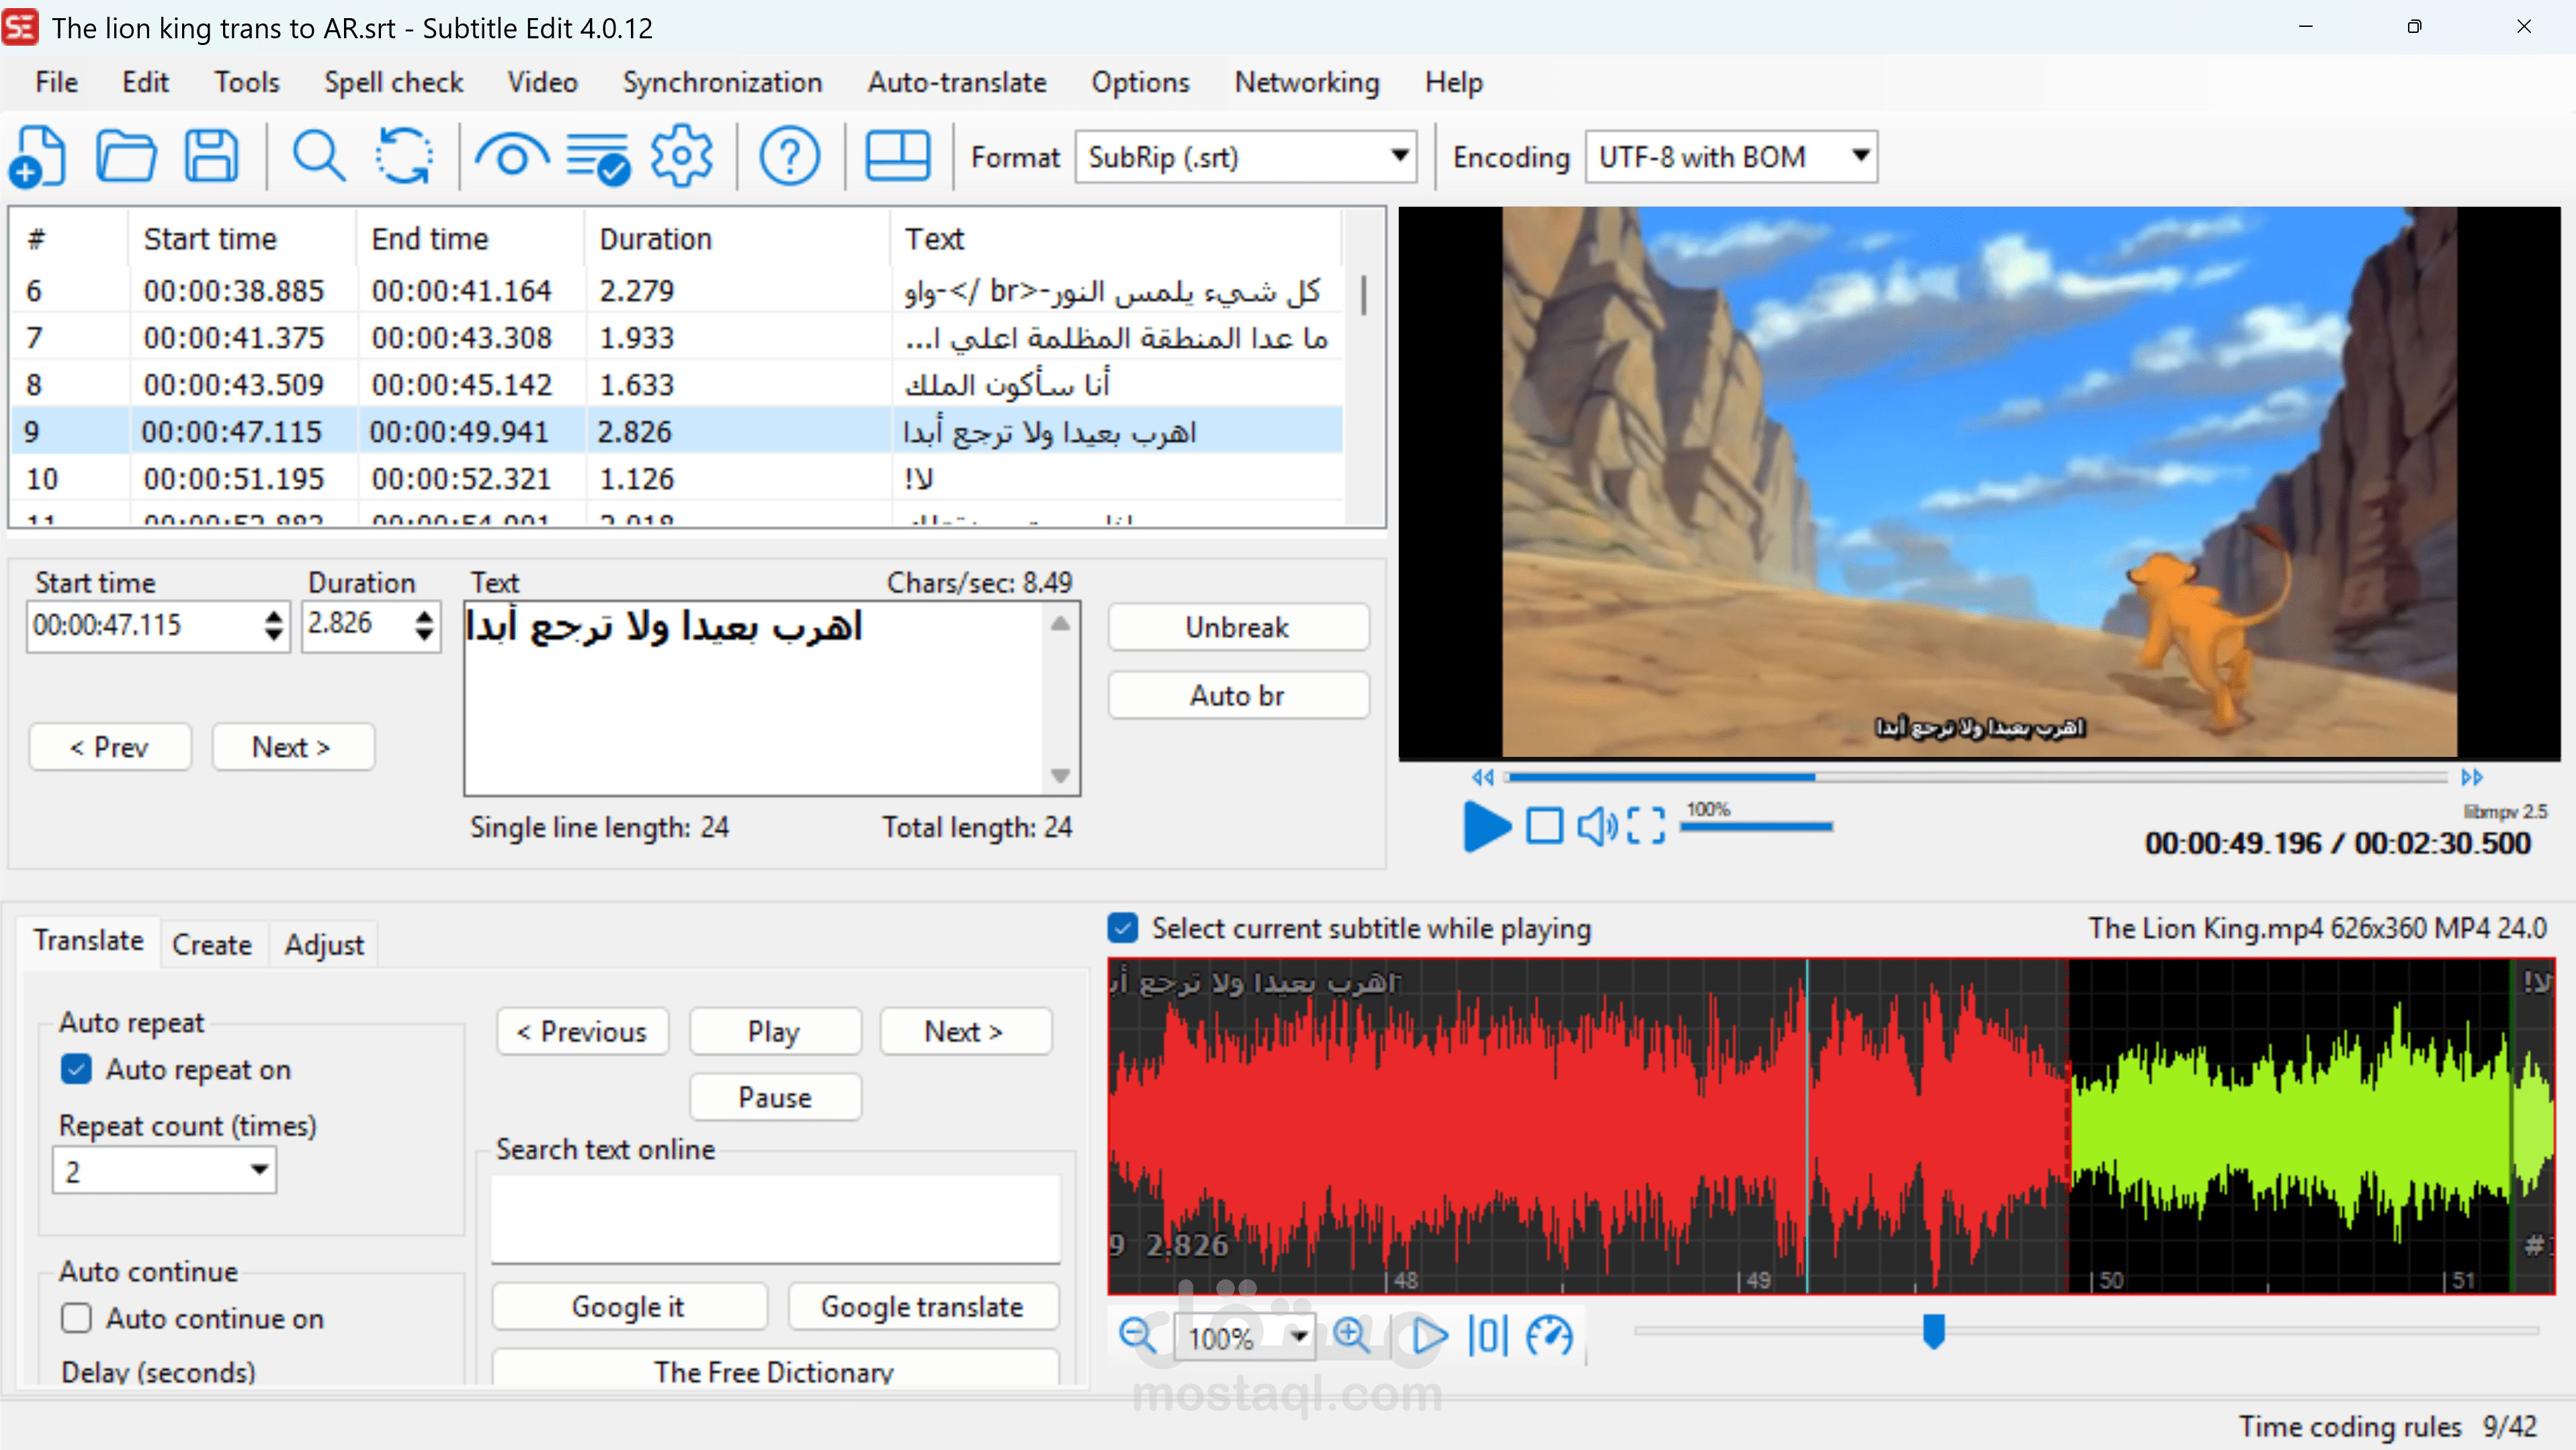Click Play button in Translate tab
2576x1450 pixels.
click(775, 1032)
